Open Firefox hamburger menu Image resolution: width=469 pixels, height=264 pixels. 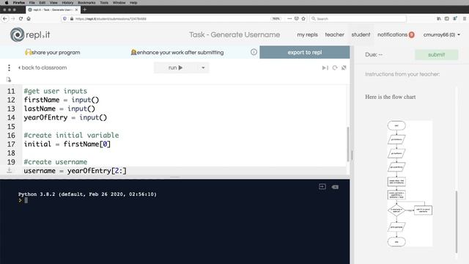[465, 18]
